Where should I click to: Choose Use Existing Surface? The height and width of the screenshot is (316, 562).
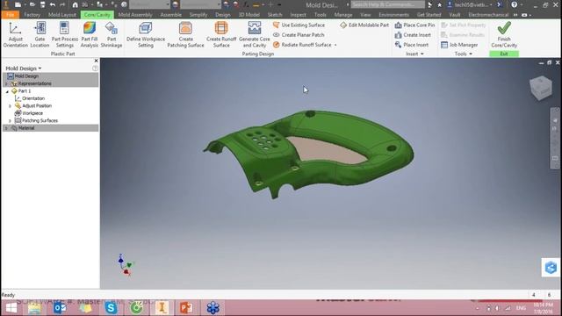point(299,25)
